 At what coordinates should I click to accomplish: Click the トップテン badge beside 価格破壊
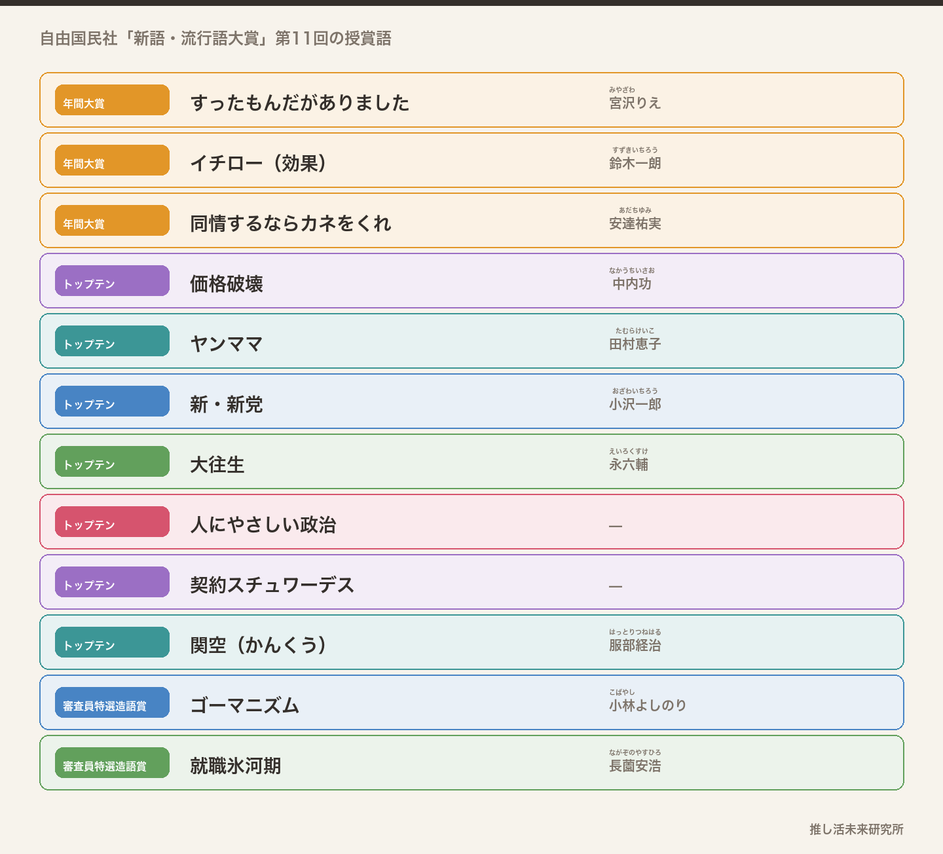pos(112,281)
